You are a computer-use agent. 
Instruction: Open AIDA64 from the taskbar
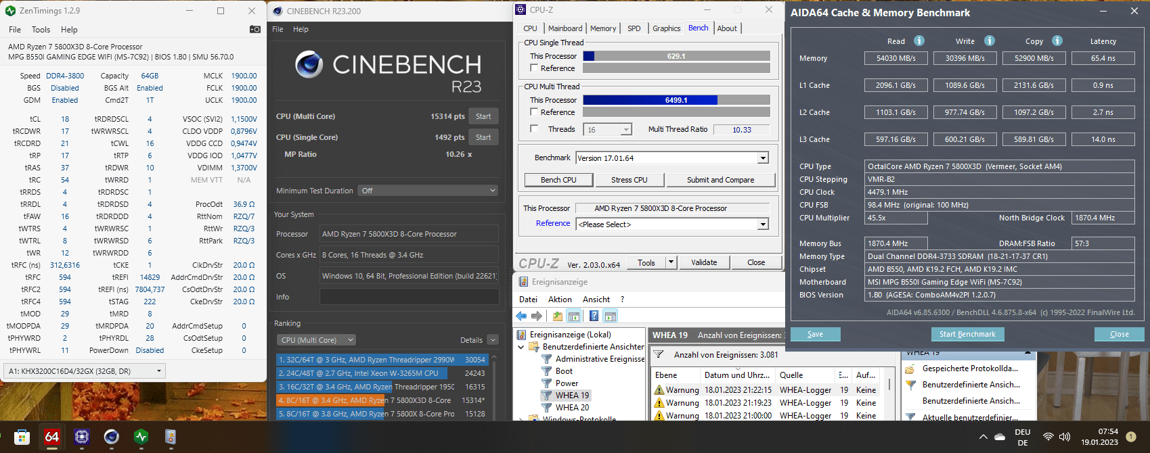point(52,437)
